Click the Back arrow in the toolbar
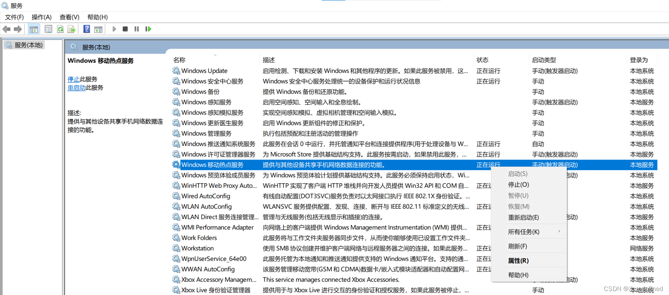Image resolution: width=669 pixels, height=295 pixels. tap(6, 29)
